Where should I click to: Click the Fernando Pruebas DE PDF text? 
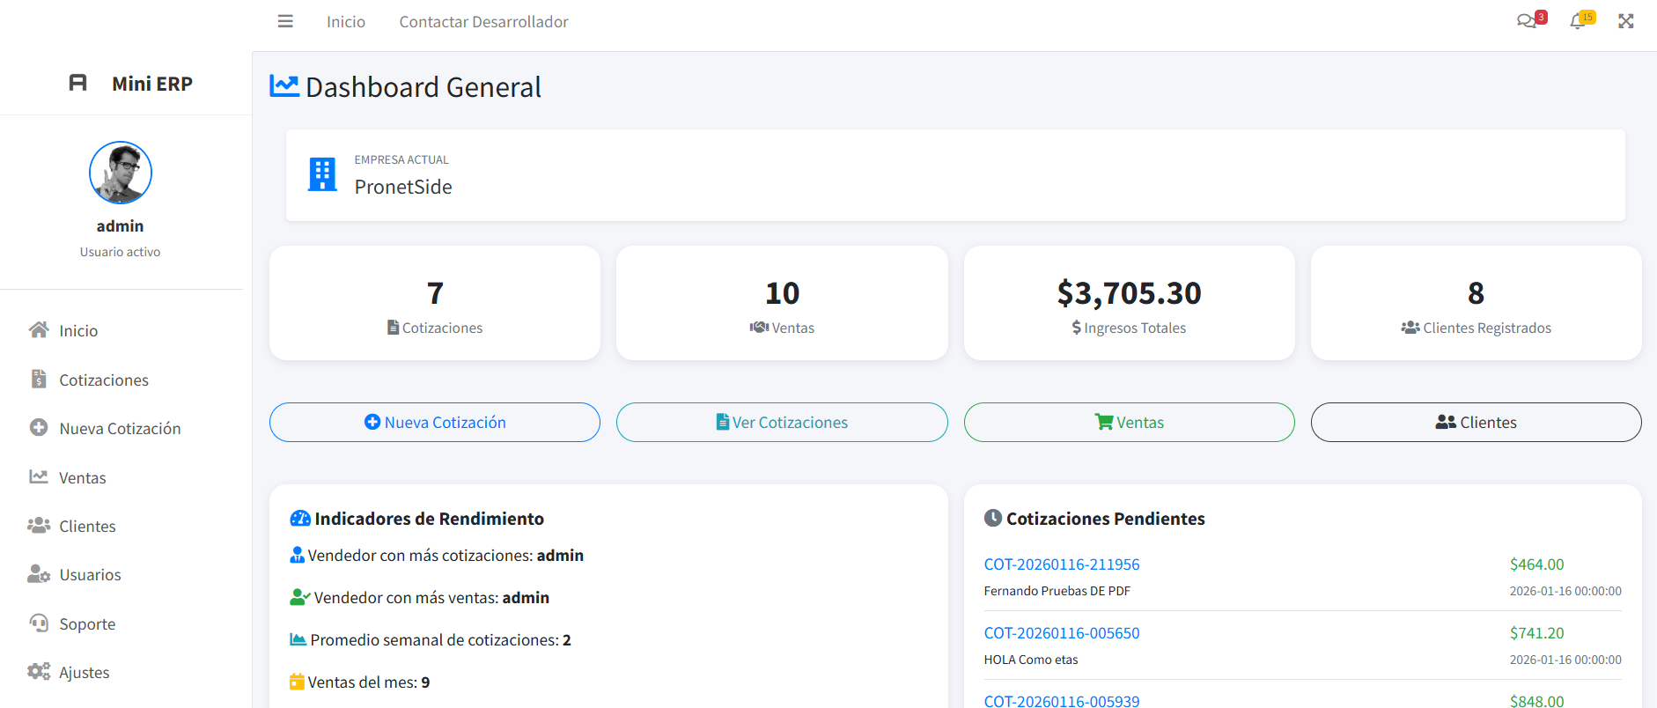point(1057,591)
